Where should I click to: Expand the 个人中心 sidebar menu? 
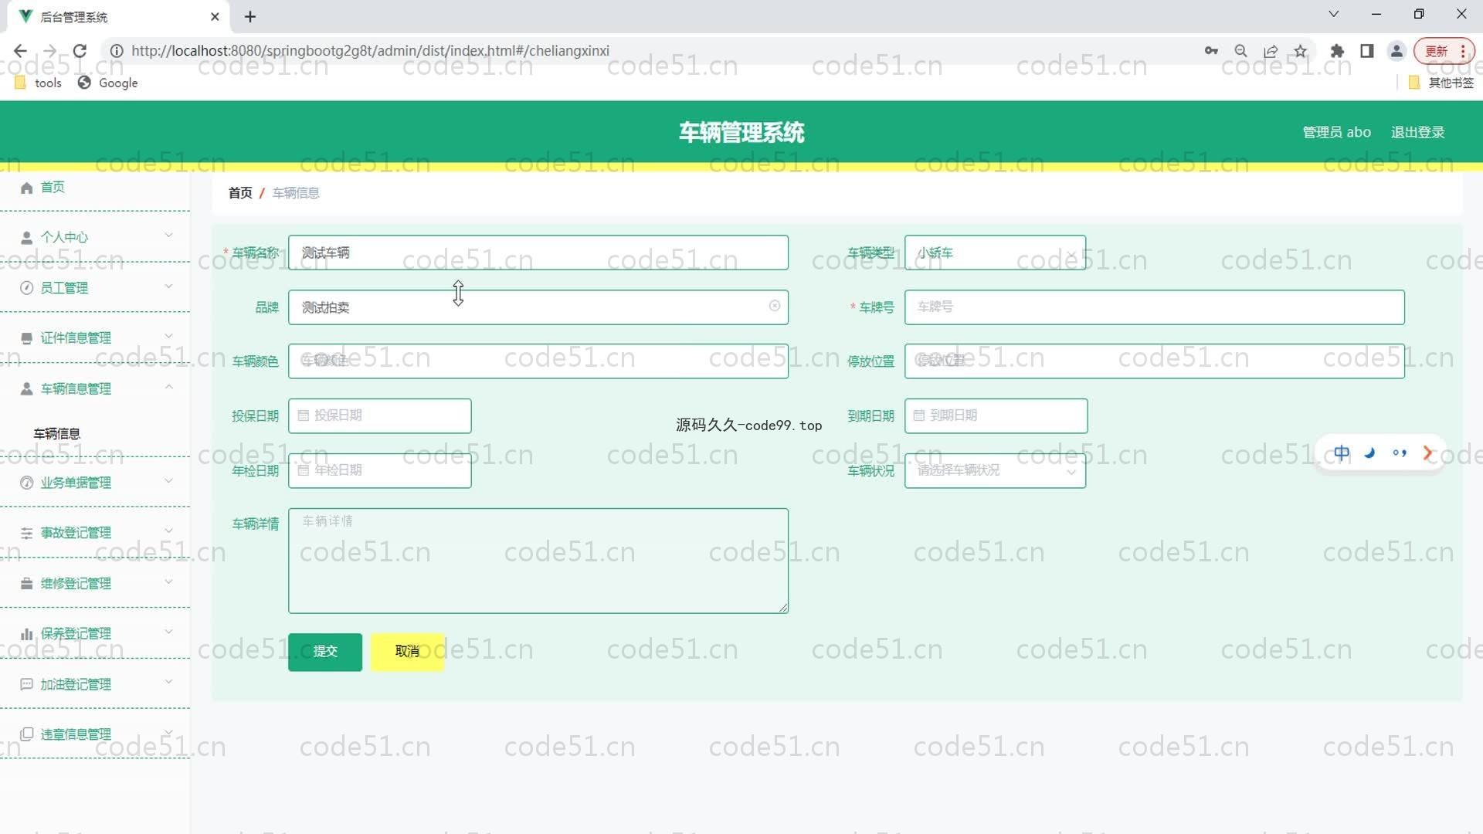click(168, 236)
